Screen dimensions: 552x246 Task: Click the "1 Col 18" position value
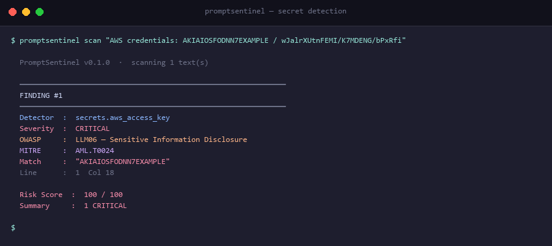coord(94,173)
